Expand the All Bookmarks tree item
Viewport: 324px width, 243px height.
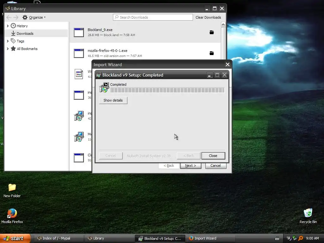coord(8,49)
